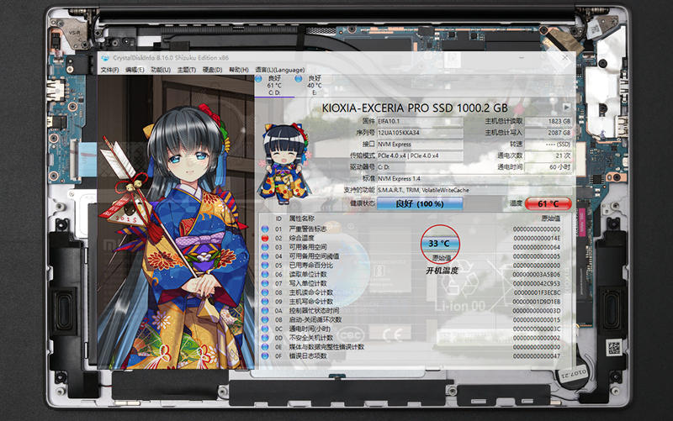Open the 功能(U) menu
The height and width of the screenshot is (421, 673).
click(161, 70)
